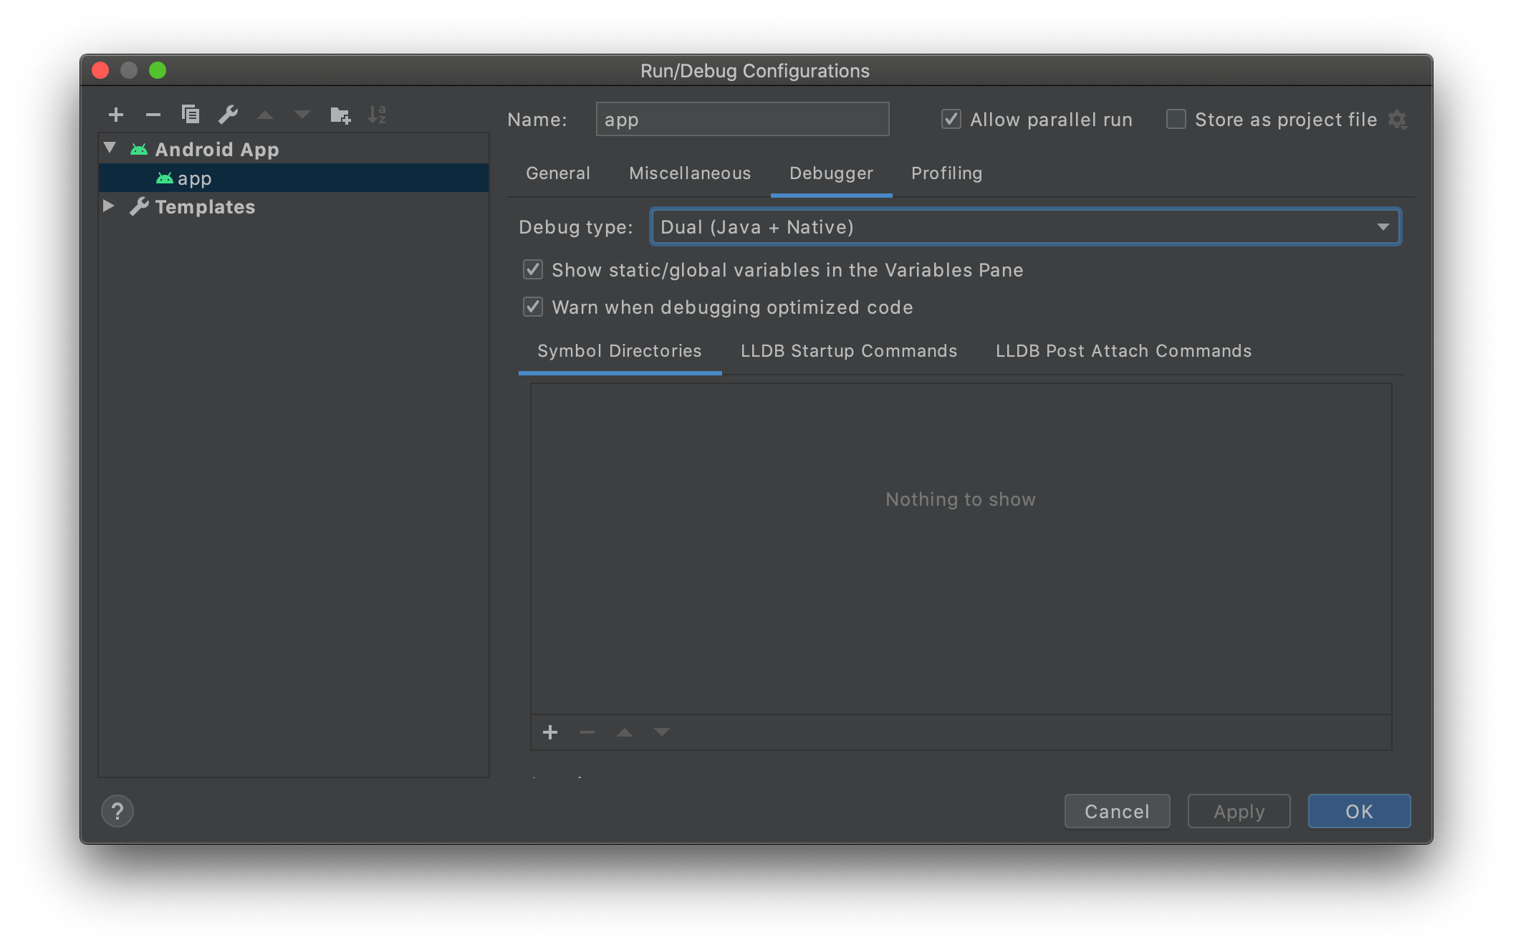Disable Warn when debugging optimized code
This screenshot has width=1513, height=950.
(x=533, y=307)
